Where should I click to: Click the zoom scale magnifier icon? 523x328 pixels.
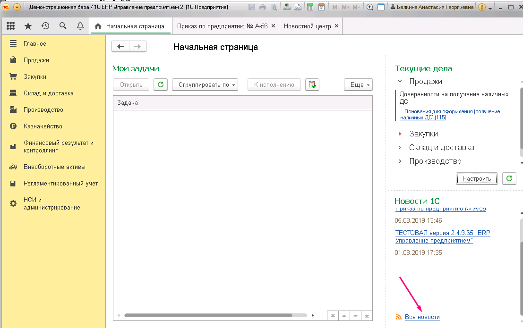pos(369,7)
